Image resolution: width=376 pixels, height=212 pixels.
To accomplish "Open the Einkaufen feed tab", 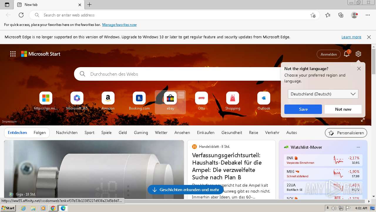I will pos(206,132).
